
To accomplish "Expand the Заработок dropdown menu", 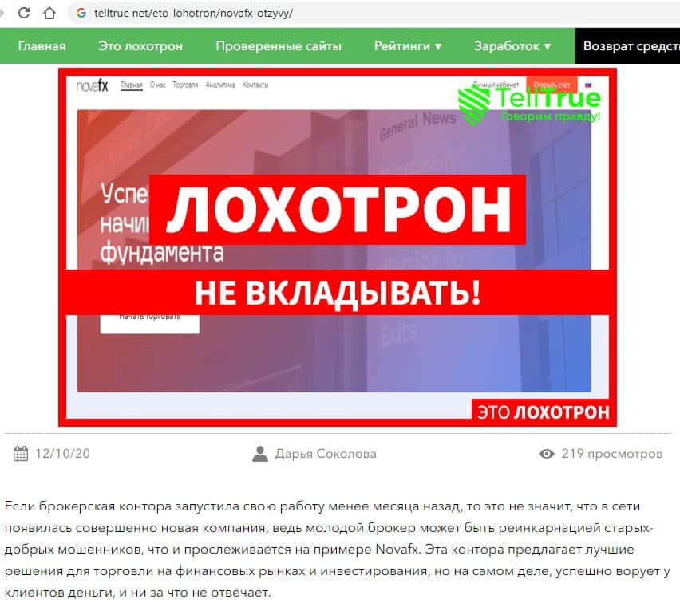I will 512,46.
